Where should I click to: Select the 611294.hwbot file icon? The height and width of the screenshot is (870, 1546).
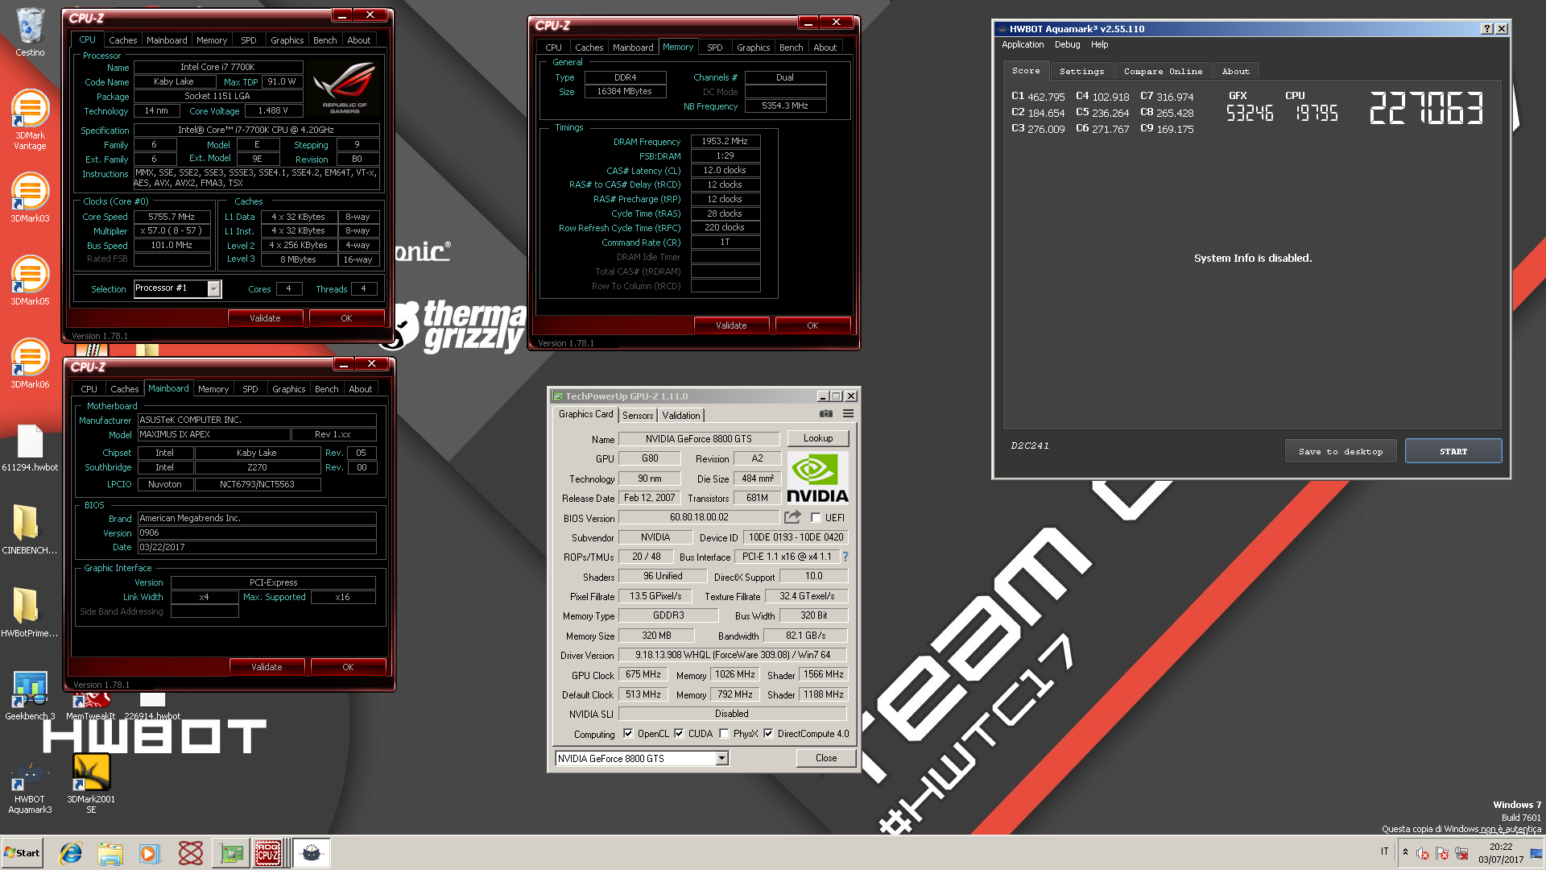click(x=30, y=448)
